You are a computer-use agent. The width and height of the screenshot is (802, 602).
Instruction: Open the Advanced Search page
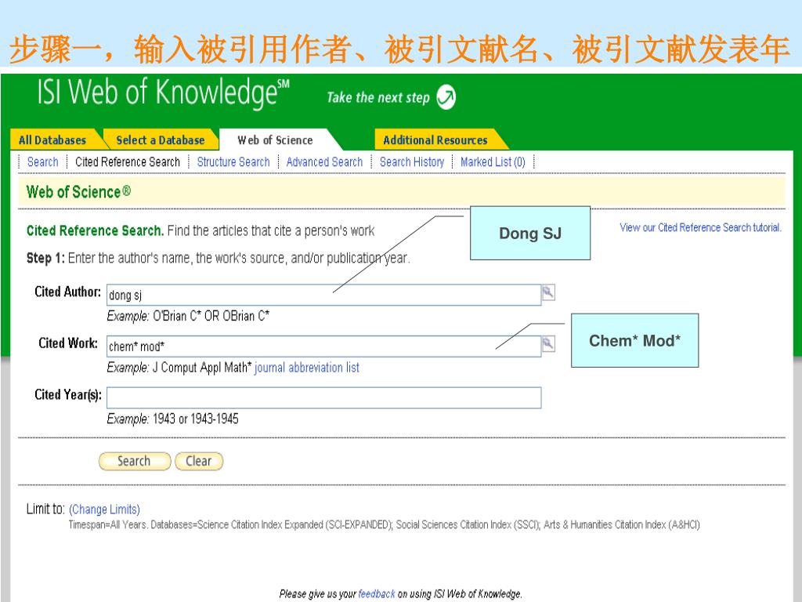click(324, 161)
